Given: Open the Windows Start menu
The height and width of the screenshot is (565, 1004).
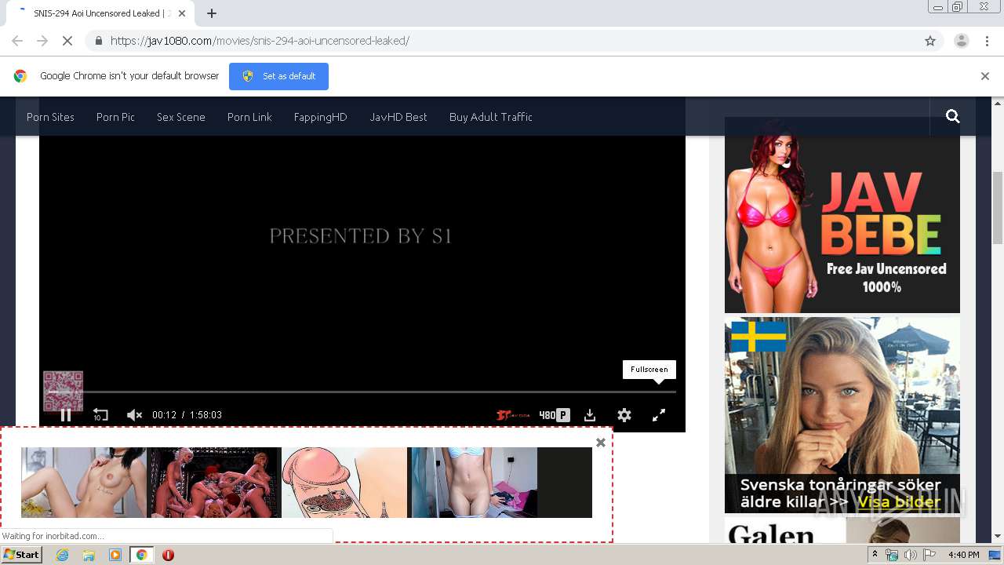Looking at the screenshot, I should coord(22,555).
